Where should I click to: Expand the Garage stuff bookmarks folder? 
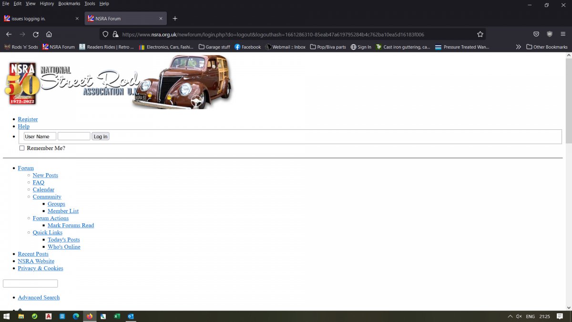pos(214,47)
